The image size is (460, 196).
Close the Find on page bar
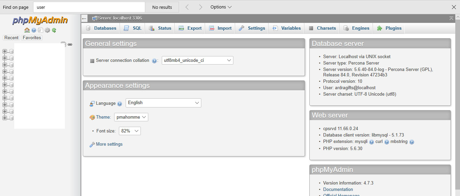point(454,7)
